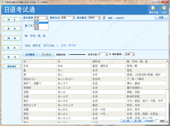Select the 愛煙家 word row
This screenshot has height=126, width=170.
94,88
